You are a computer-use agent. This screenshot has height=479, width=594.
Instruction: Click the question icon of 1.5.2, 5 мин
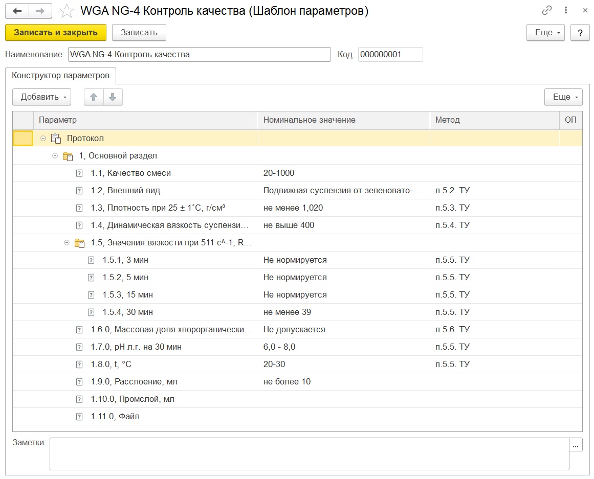(91, 278)
